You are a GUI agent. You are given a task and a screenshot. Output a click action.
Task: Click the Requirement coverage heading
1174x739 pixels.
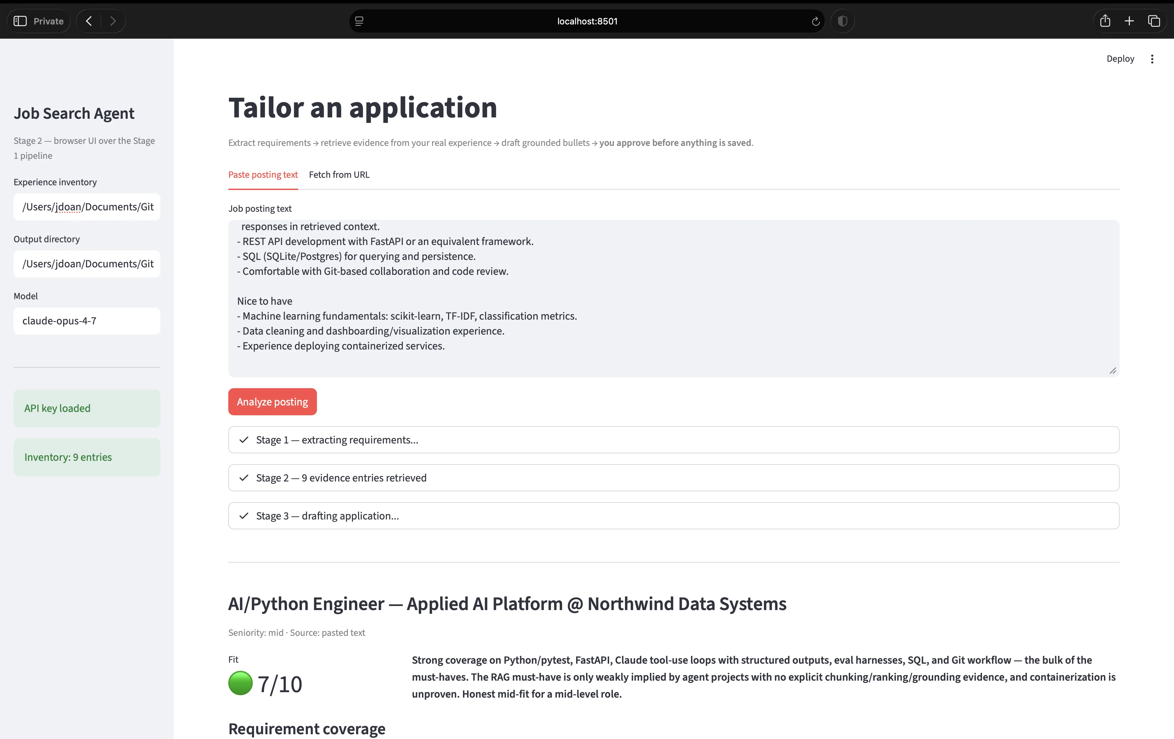point(307,729)
